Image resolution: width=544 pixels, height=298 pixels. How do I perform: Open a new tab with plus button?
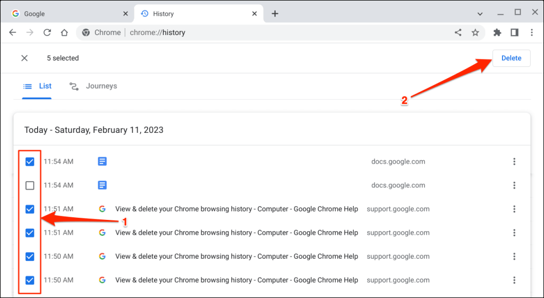pos(275,13)
